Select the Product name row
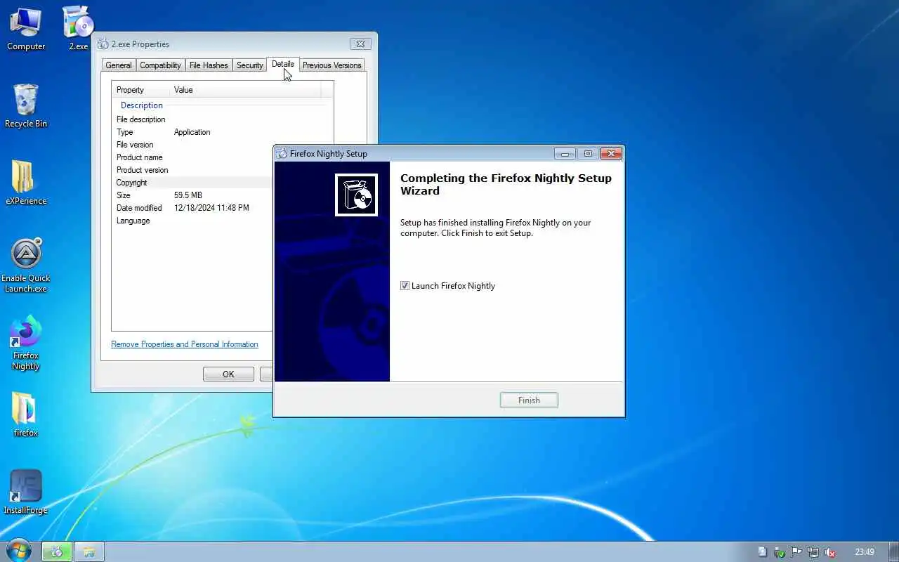 191,157
